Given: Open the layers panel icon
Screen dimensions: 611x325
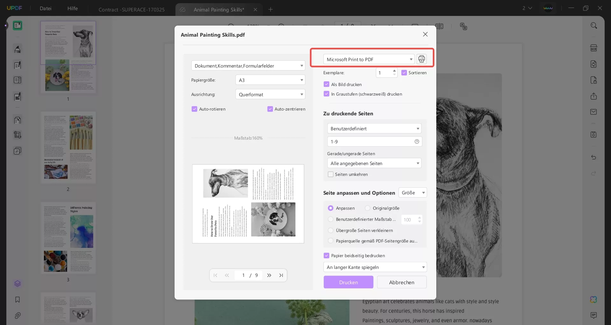Looking at the screenshot, I should click(x=18, y=284).
